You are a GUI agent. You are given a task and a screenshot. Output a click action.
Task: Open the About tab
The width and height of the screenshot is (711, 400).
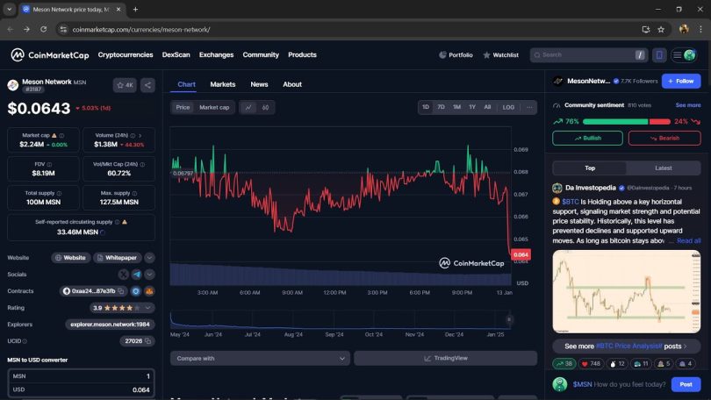point(292,84)
